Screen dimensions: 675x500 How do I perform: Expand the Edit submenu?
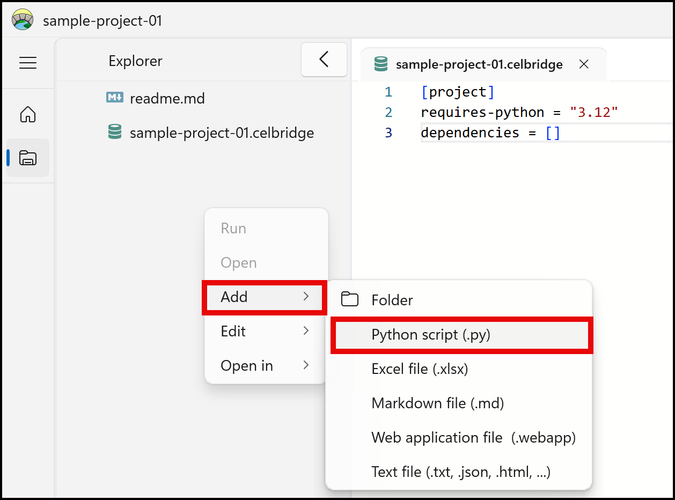tap(266, 331)
